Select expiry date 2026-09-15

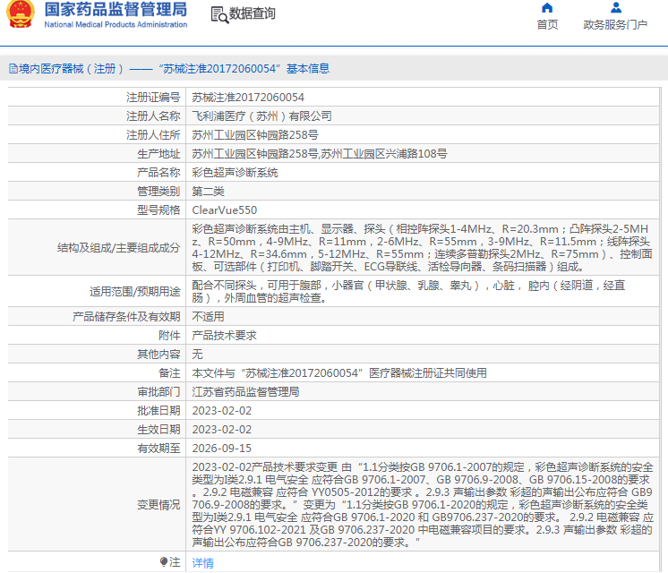(221, 449)
